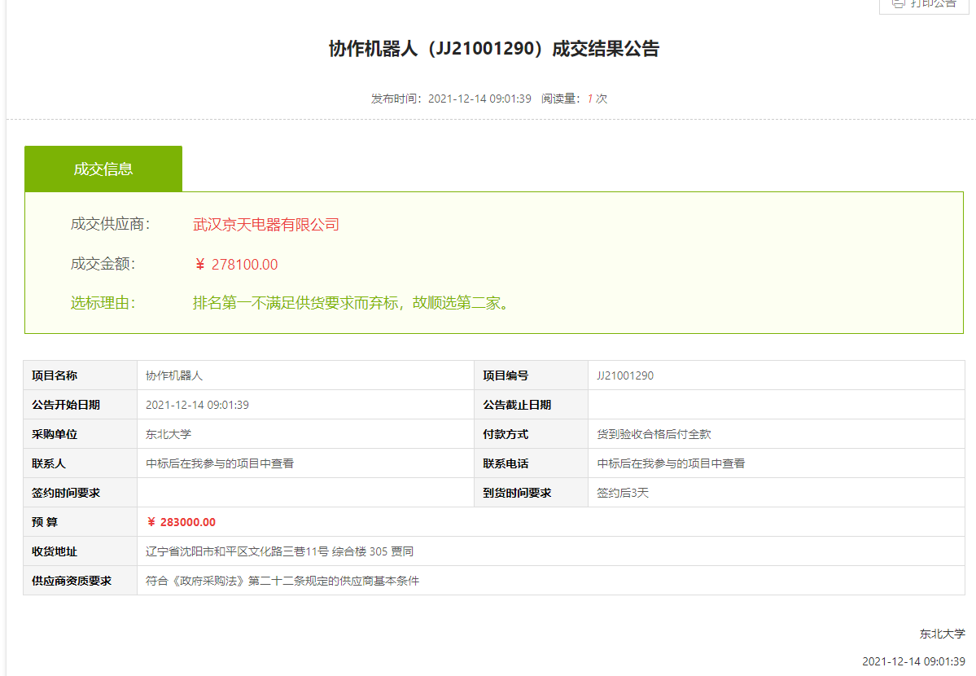
Task: Click purchasing unit 东北大学 in table
Action: pos(169,434)
